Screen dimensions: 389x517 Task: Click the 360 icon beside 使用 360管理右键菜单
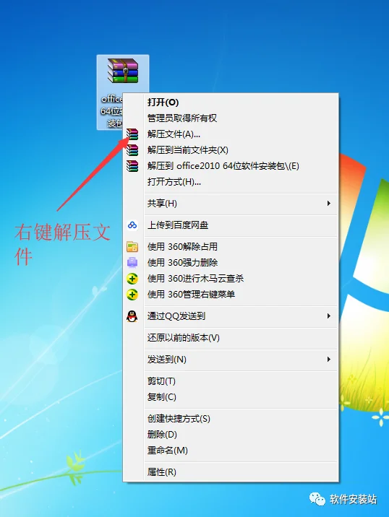pos(132,295)
